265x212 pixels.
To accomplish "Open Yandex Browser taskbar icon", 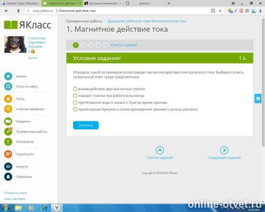I will (x=57, y=208).
